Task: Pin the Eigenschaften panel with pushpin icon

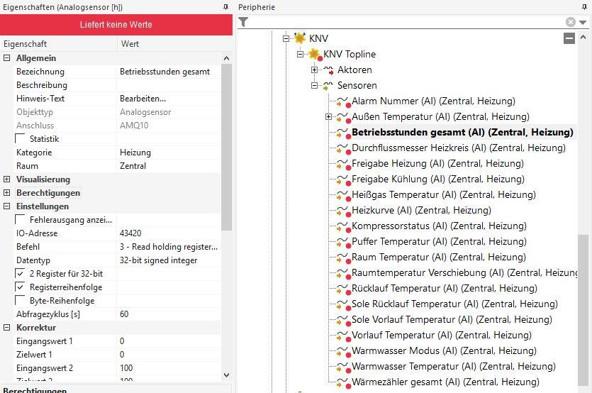Action: click(225, 7)
